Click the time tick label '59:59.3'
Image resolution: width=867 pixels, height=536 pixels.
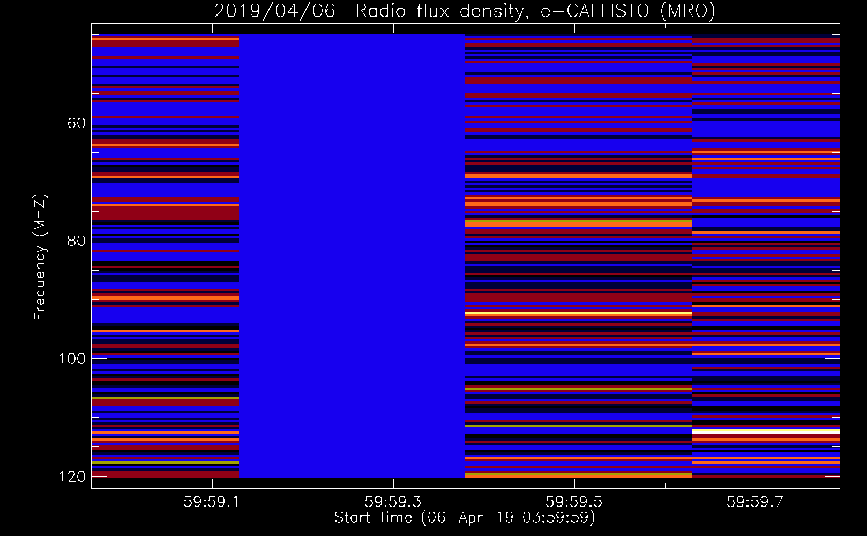[393, 502]
